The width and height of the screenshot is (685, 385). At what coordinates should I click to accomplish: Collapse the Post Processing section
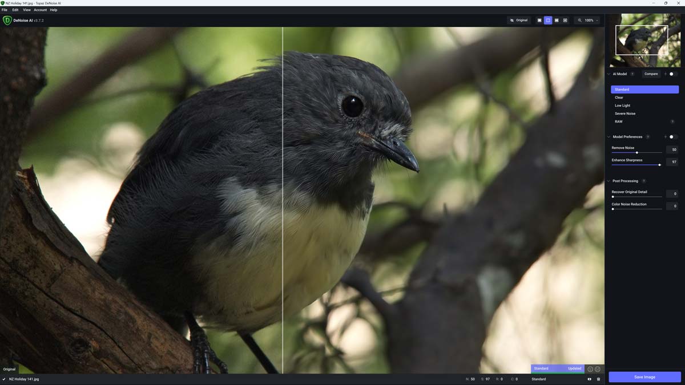(608, 181)
